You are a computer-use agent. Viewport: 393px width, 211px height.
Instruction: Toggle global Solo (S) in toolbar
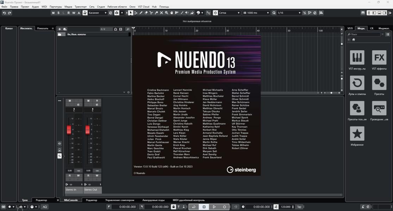point(58,13)
